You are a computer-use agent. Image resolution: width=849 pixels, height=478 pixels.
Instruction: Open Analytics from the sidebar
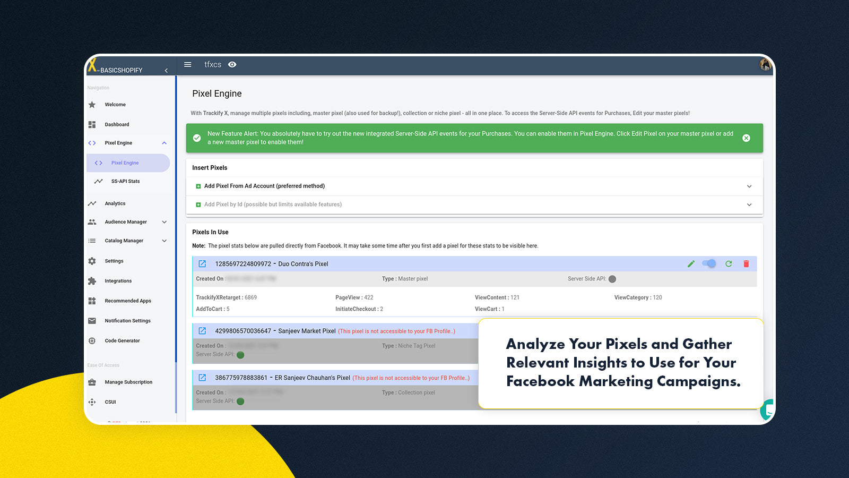pyautogui.click(x=115, y=203)
